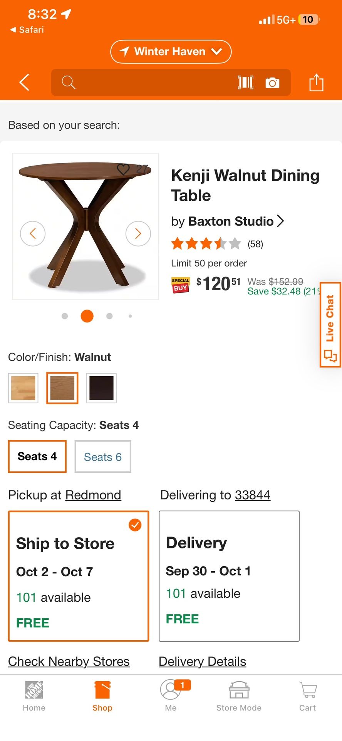Image resolution: width=342 pixels, height=741 pixels.
Task: Choose the Delivery fulfillment option
Action: (229, 576)
